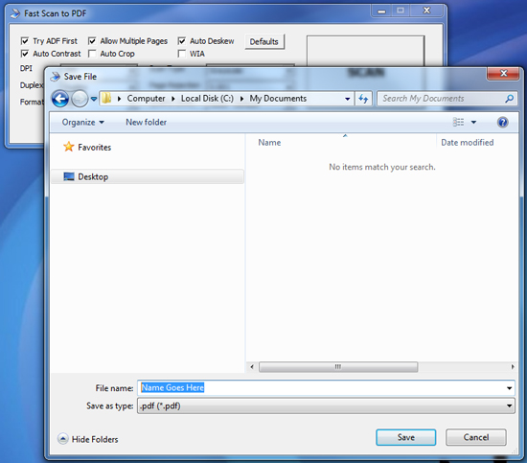Open the recent pages dropdown arrow
Viewport: 527px width, 463px height.
94,99
